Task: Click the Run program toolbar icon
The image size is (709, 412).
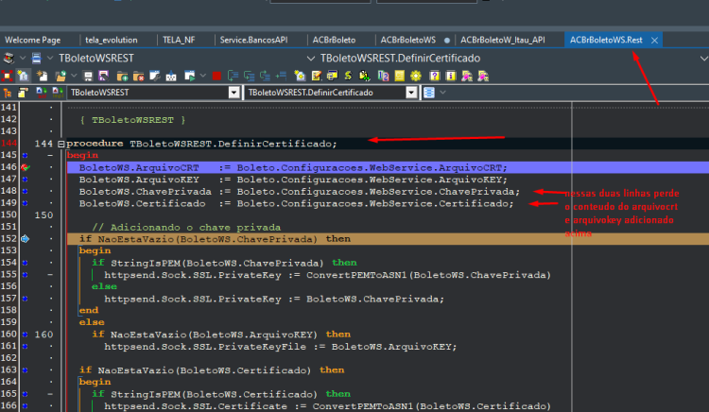Action: click(x=190, y=76)
